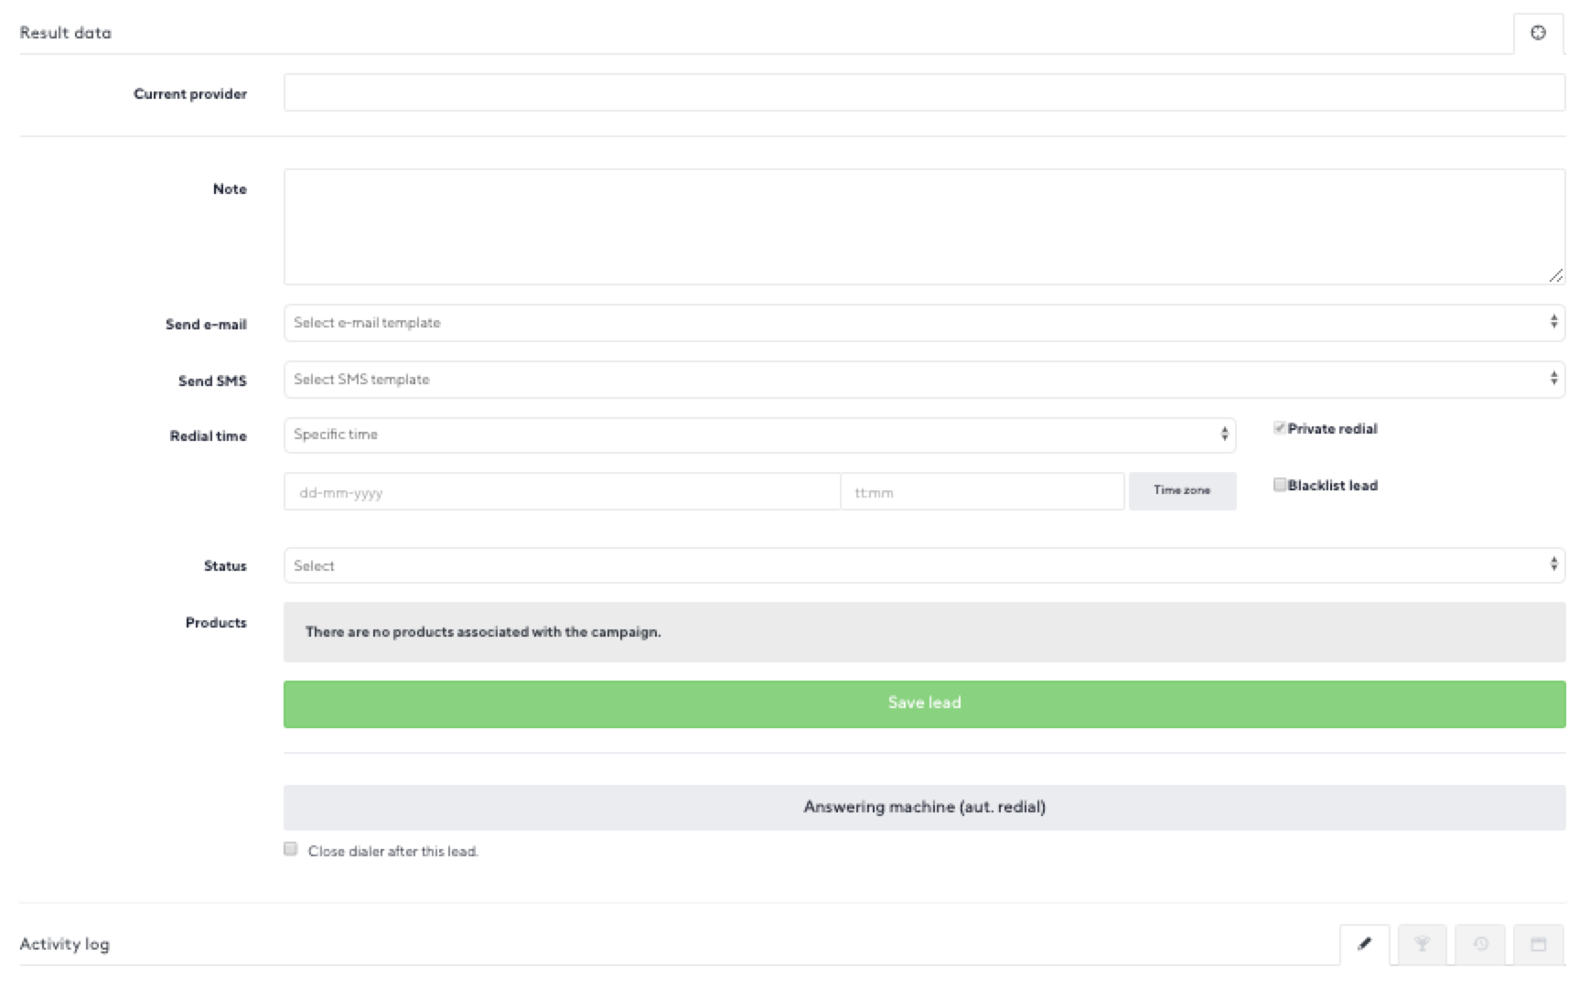Screen dimensions: 1579x999
Task: Click the 'Current provider' label
Action: coord(190,94)
